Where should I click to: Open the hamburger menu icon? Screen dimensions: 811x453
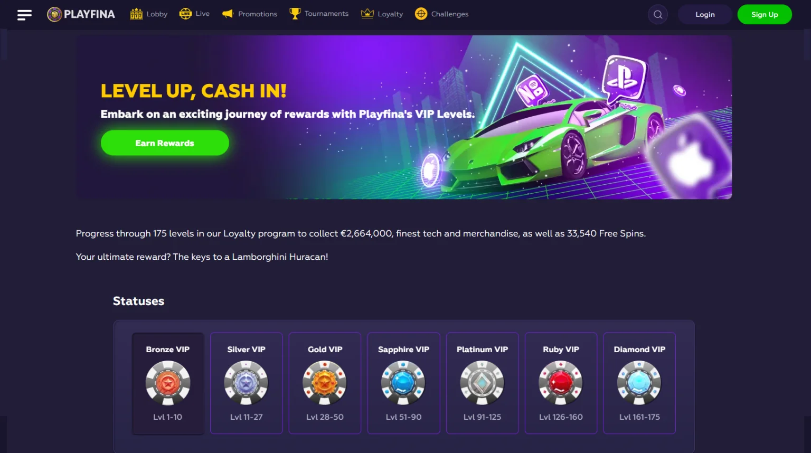pos(24,15)
